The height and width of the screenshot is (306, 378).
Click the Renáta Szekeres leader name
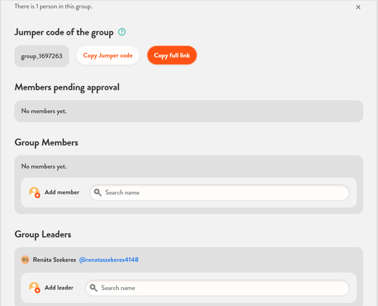(x=54, y=260)
